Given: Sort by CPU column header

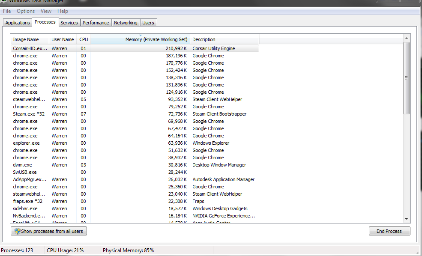Looking at the screenshot, I should coord(84,39).
